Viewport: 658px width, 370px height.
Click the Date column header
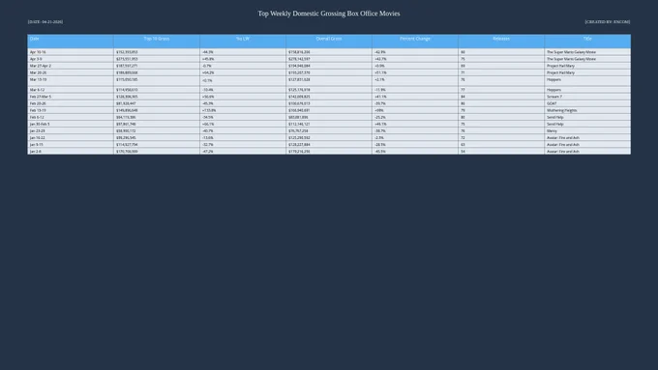[x=71, y=42]
